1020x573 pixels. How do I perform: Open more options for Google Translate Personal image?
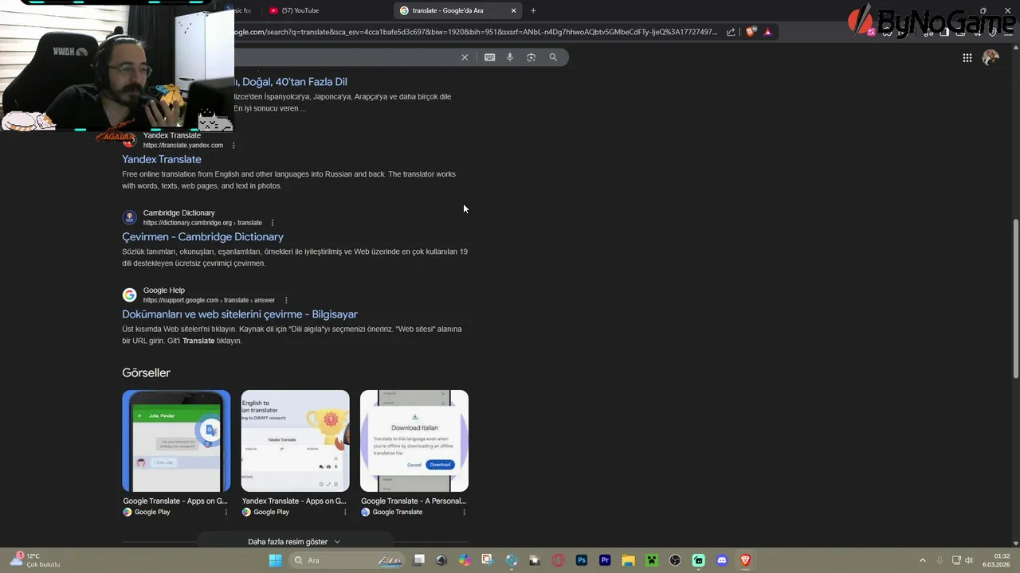pyautogui.click(x=464, y=512)
